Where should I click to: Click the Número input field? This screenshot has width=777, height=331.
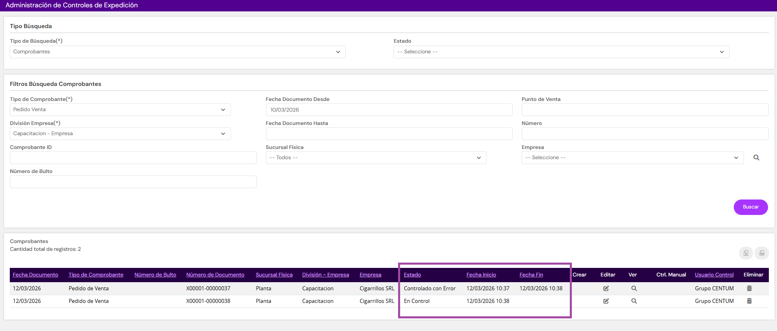645,134
